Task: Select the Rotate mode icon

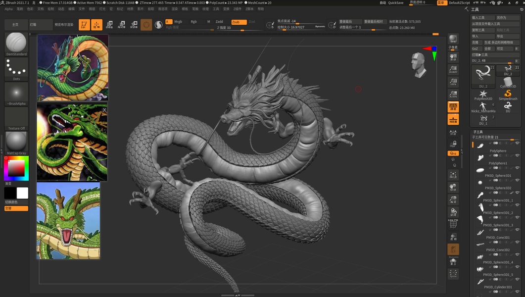Action: pyautogui.click(x=134, y=24)
